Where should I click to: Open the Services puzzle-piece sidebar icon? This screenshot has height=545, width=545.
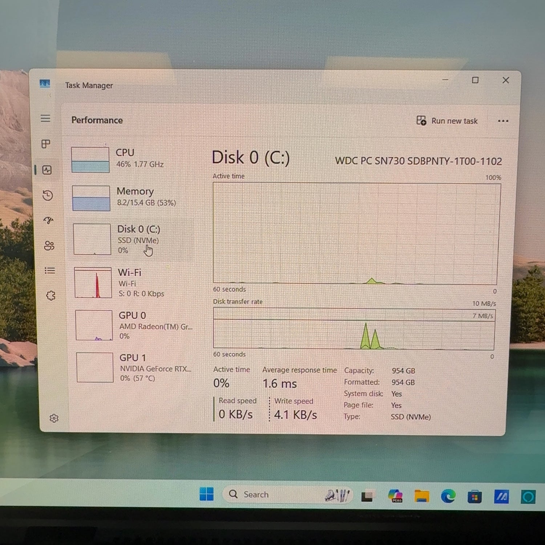(x=51, y=296)
